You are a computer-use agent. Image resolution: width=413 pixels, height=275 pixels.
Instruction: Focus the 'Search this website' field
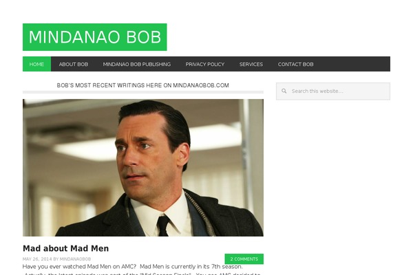point(333,91)
